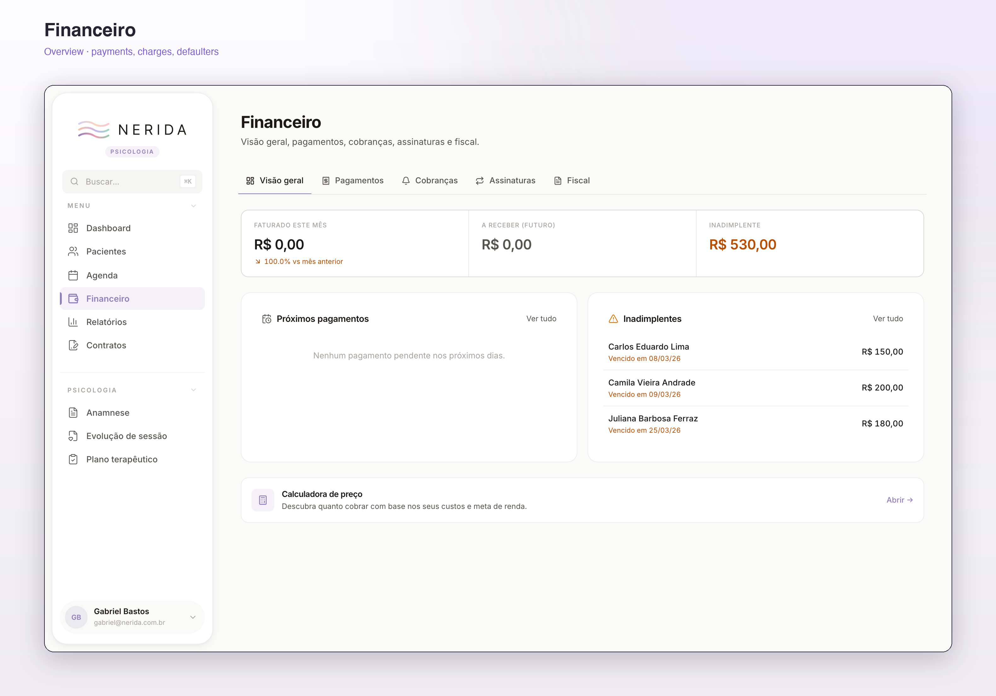Open Camila Vieira Andrade defaulter row

756,388
